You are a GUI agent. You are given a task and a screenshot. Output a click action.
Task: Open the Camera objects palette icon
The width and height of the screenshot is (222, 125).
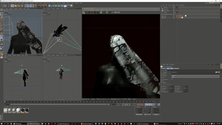(x=68, y=6)
